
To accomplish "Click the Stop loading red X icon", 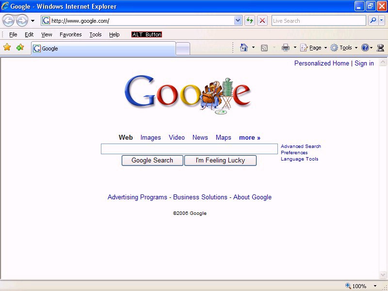I will 262,20.
